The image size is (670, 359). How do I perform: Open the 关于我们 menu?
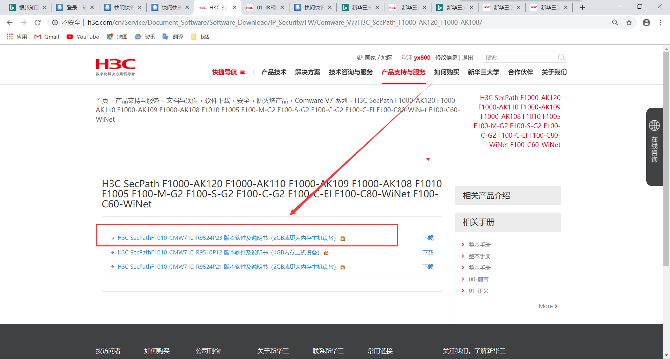554,72
